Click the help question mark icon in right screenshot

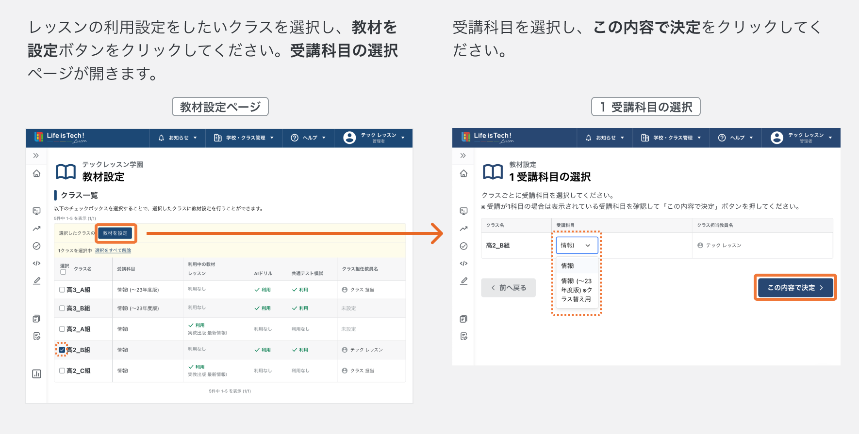pos(722,138)
